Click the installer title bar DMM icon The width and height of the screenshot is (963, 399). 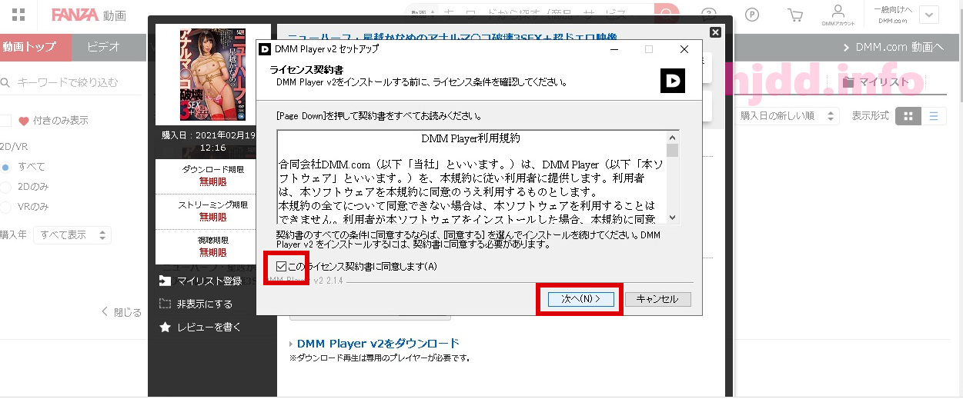264,49
